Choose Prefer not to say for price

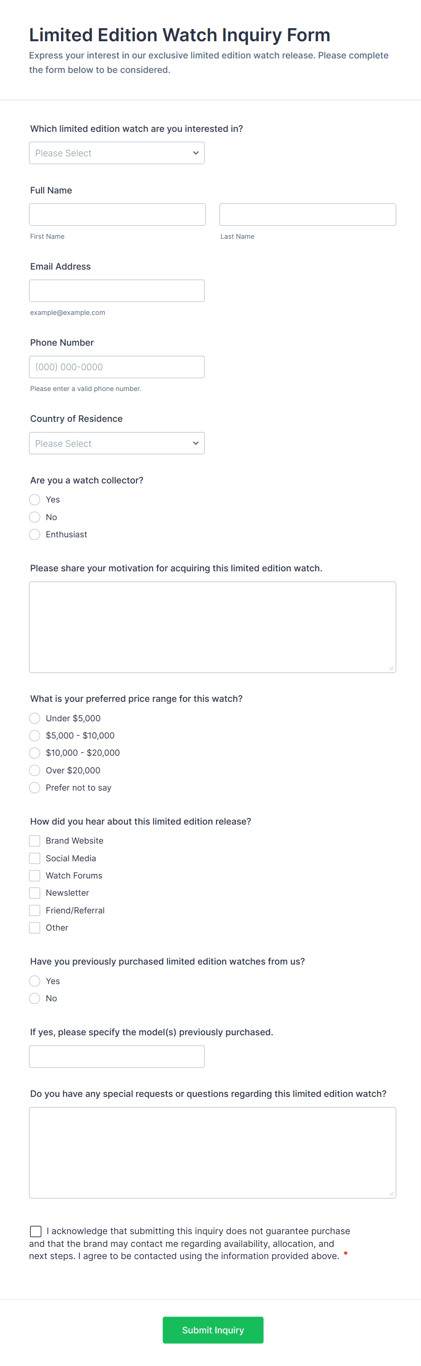[34, 787]
